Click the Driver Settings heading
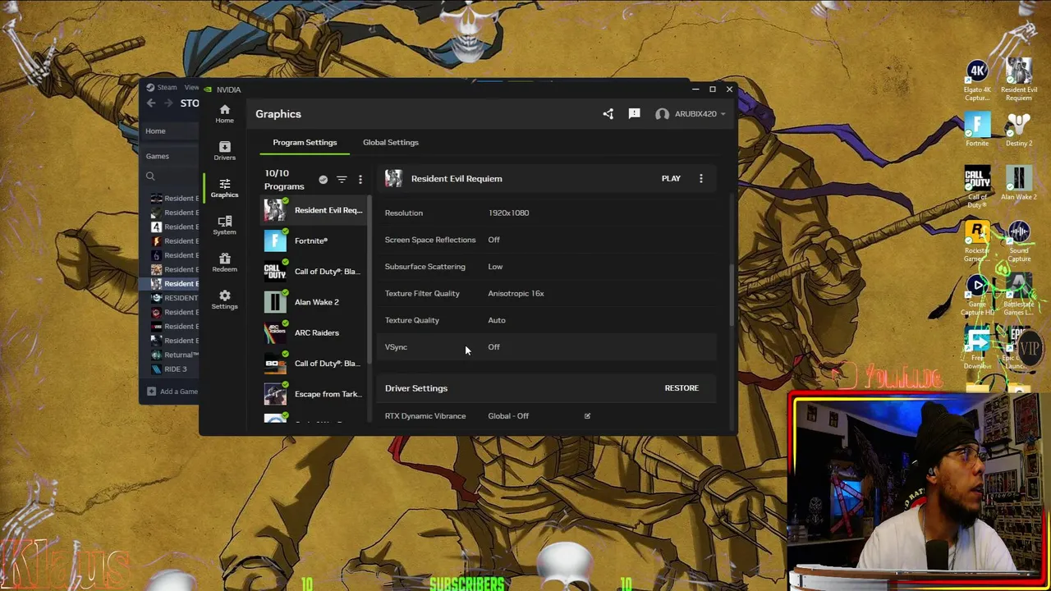 (416, 388)
